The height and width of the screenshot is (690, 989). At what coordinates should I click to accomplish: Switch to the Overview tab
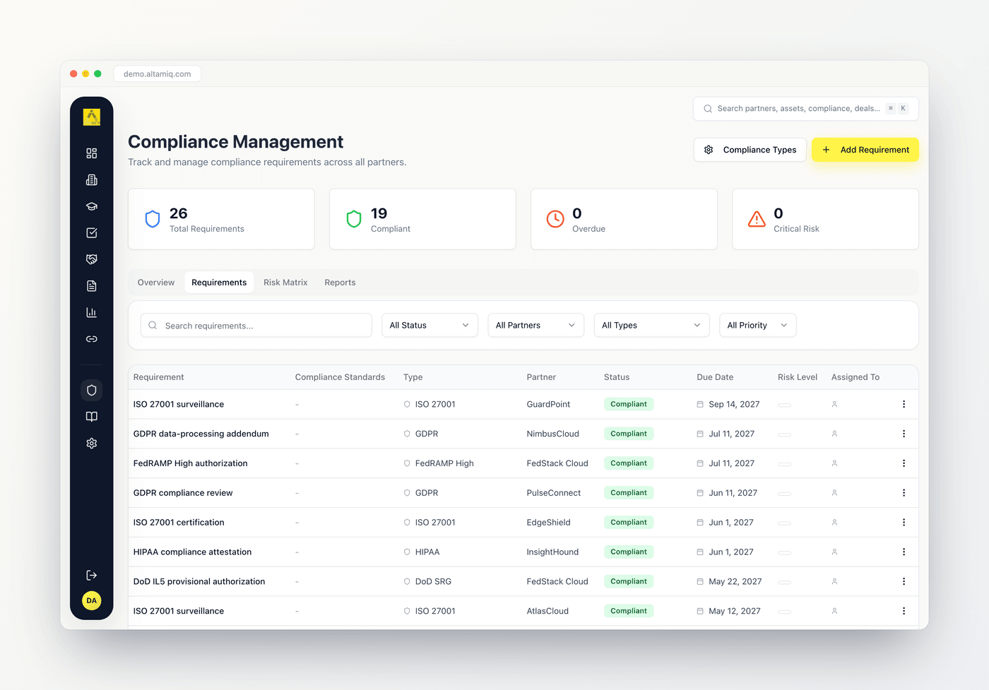[x=156, y=282]
